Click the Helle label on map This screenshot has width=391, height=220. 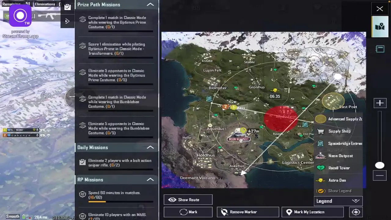point(187,138)
